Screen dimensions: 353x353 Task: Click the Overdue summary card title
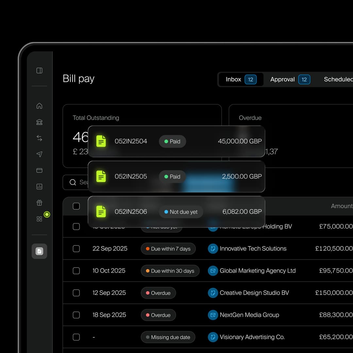tap(250, 118)
